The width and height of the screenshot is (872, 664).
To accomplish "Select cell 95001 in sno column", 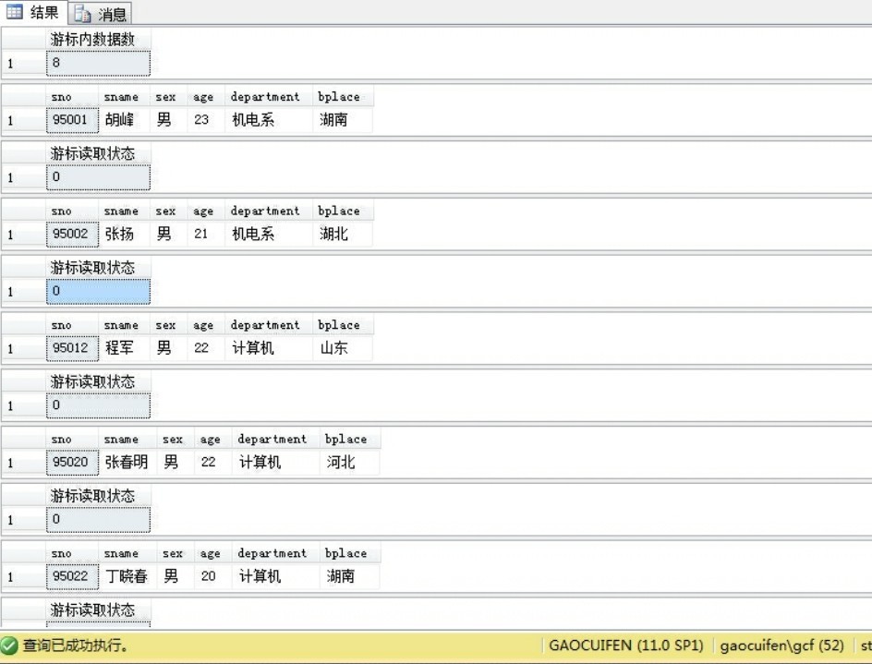I will (x=72, y=120).
